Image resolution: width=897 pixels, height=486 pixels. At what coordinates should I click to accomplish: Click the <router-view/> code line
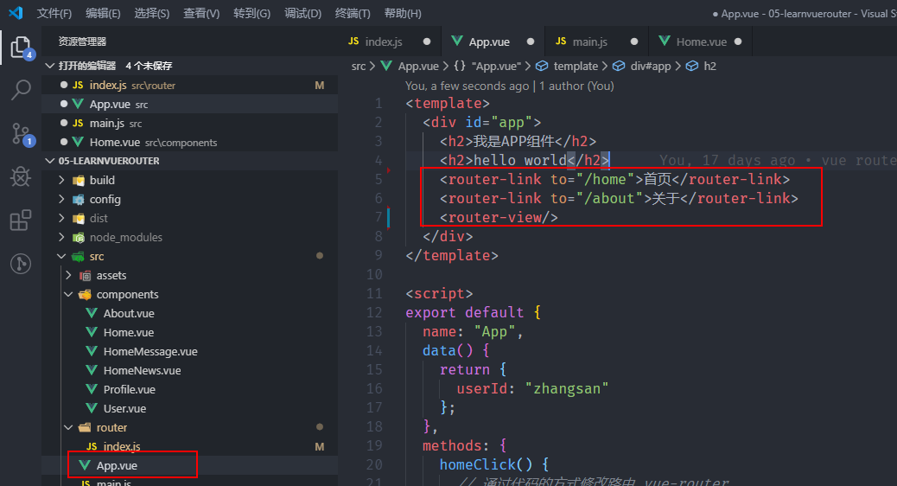click(x=499, y=218)
